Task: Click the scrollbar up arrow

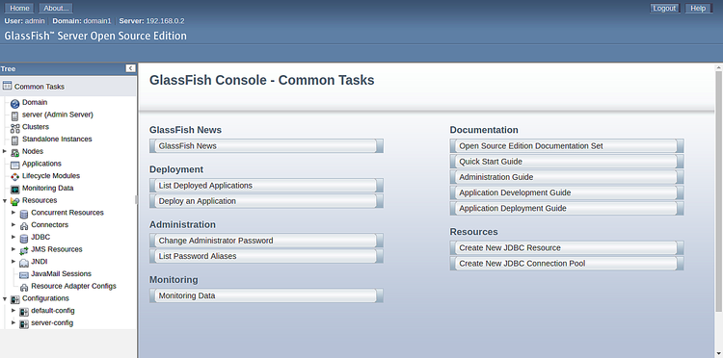Action: pyautogui.click(x=718, y=67)
